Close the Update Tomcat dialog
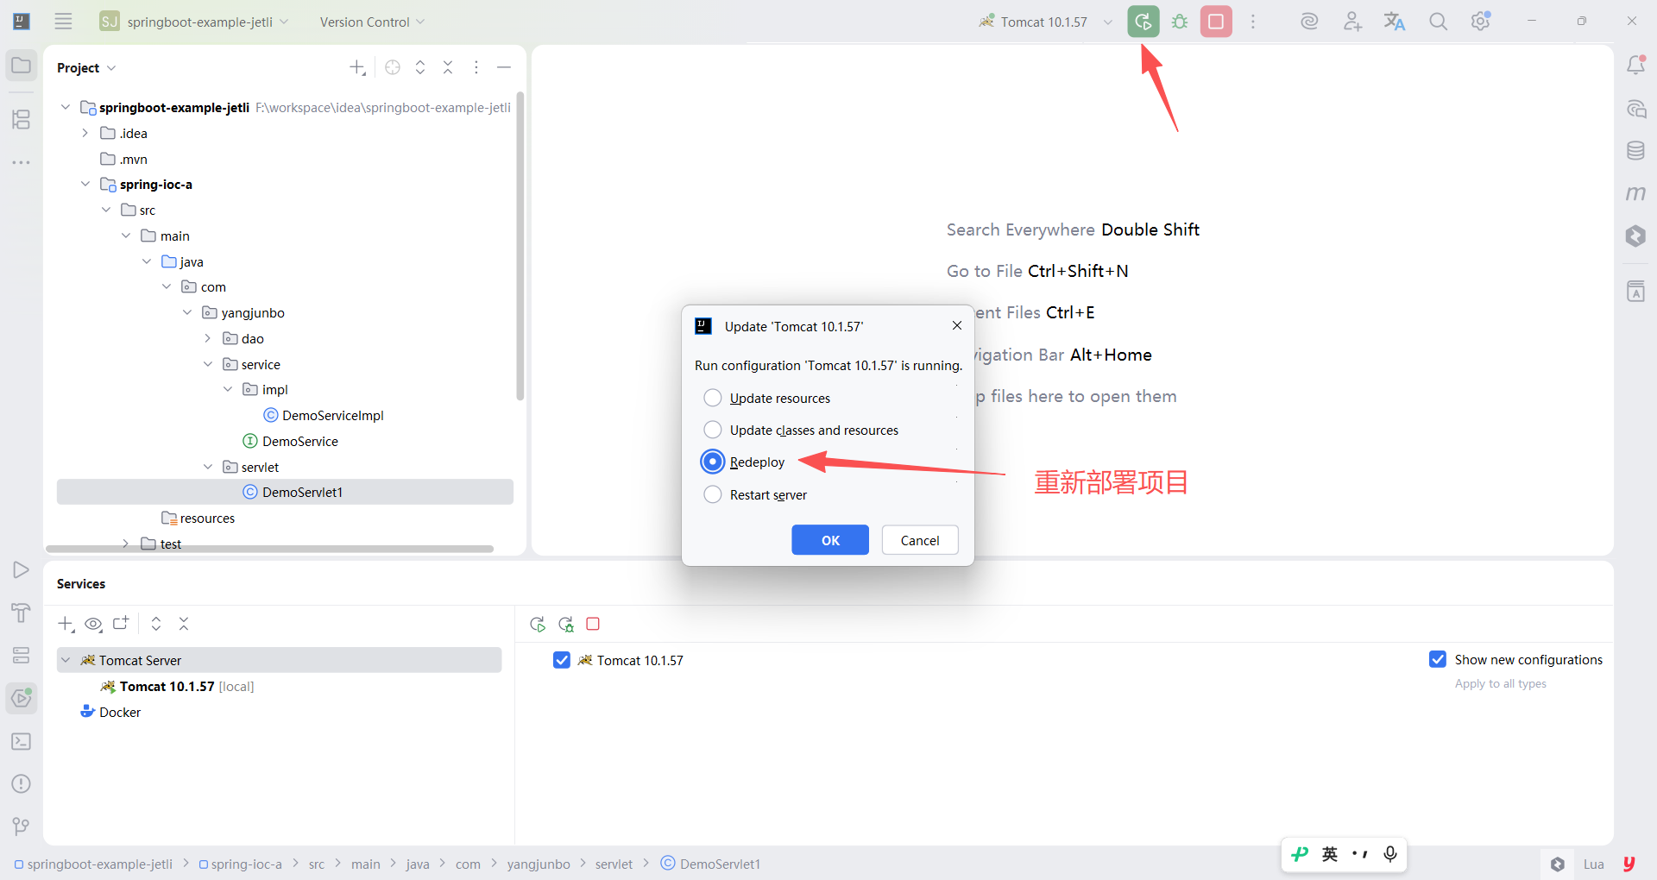 pos(957,325)
